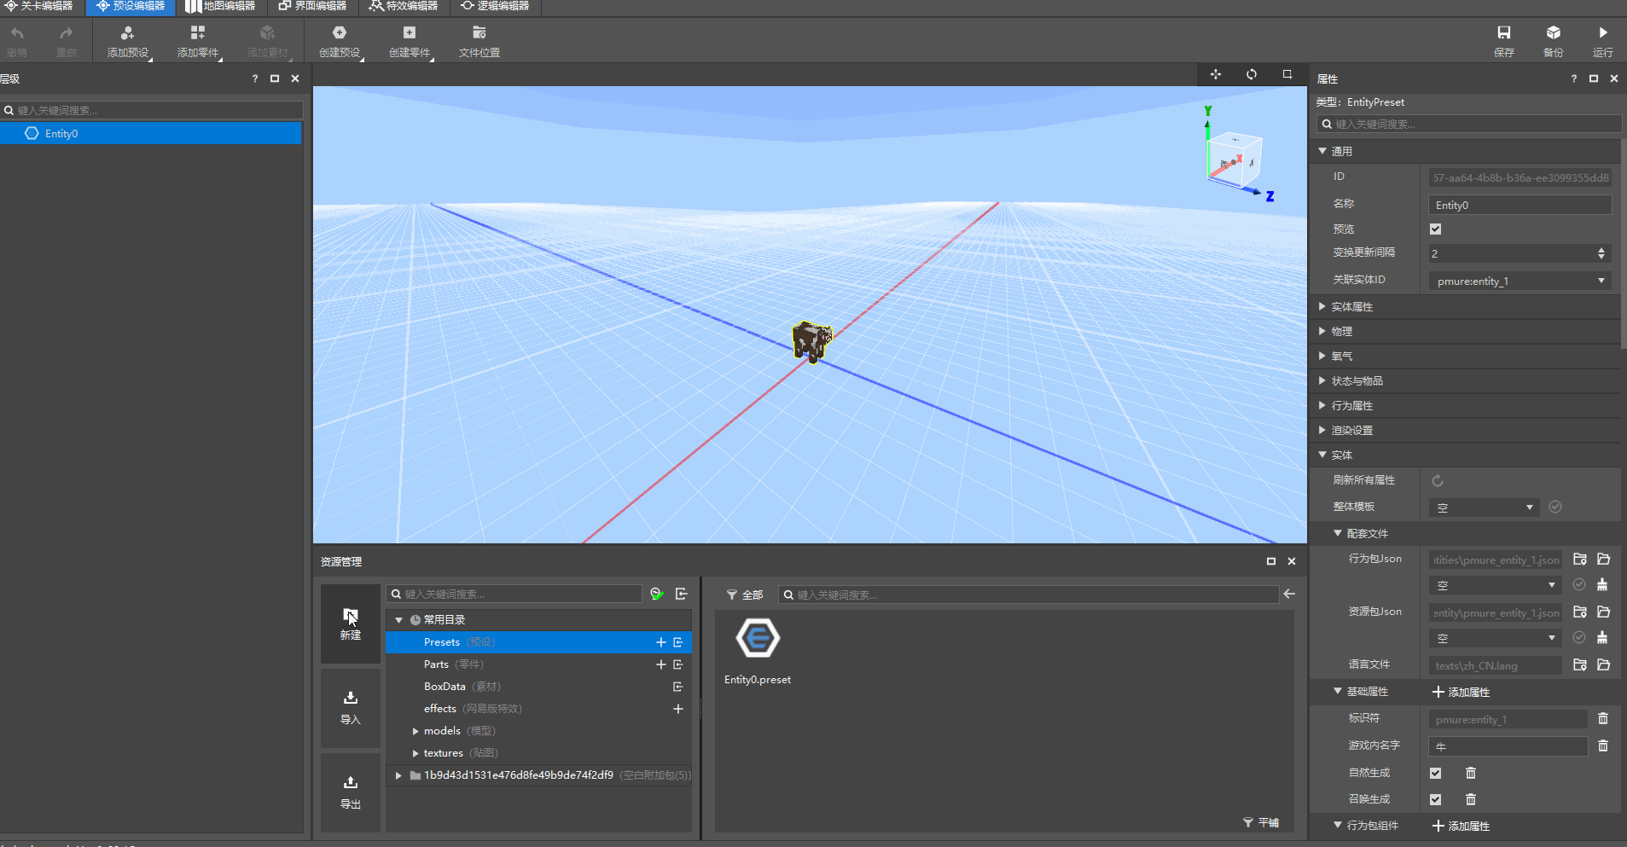
Task: Click the viewport fullscreen square icon
Action: pyautogui.click(x=1287, y=74)
